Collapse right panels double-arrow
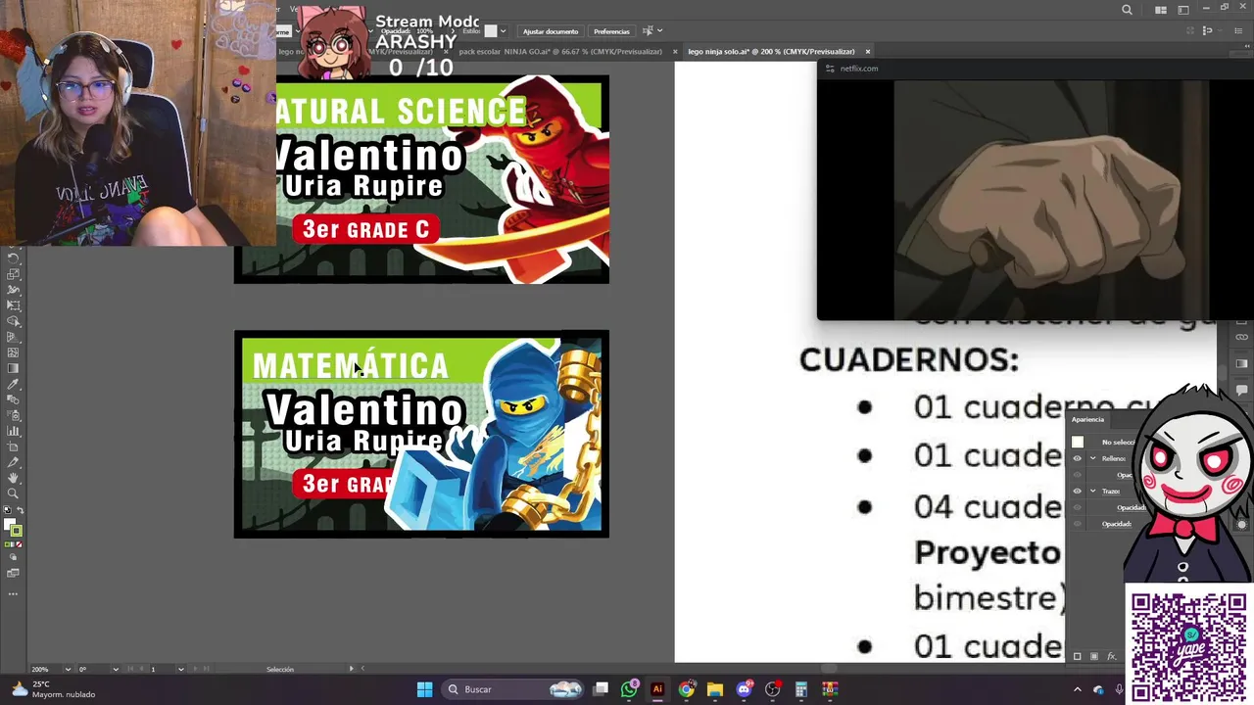The width and height of the screenshot is (1254, 705). click(x=1247, y=46)
